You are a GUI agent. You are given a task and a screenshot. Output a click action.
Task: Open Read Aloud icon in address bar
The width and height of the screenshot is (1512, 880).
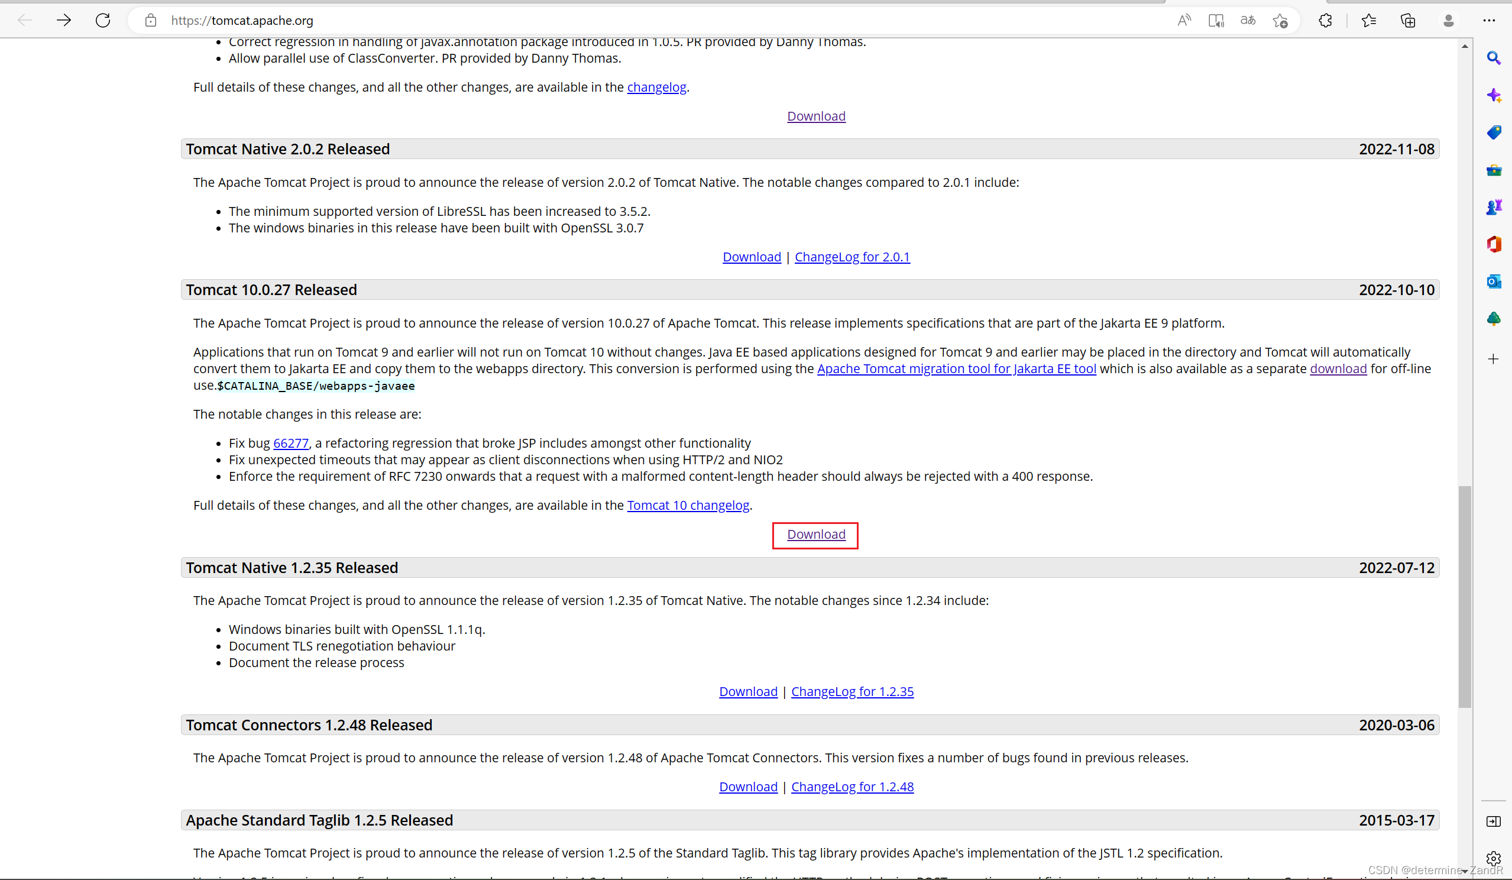(x=1184, y=21)
